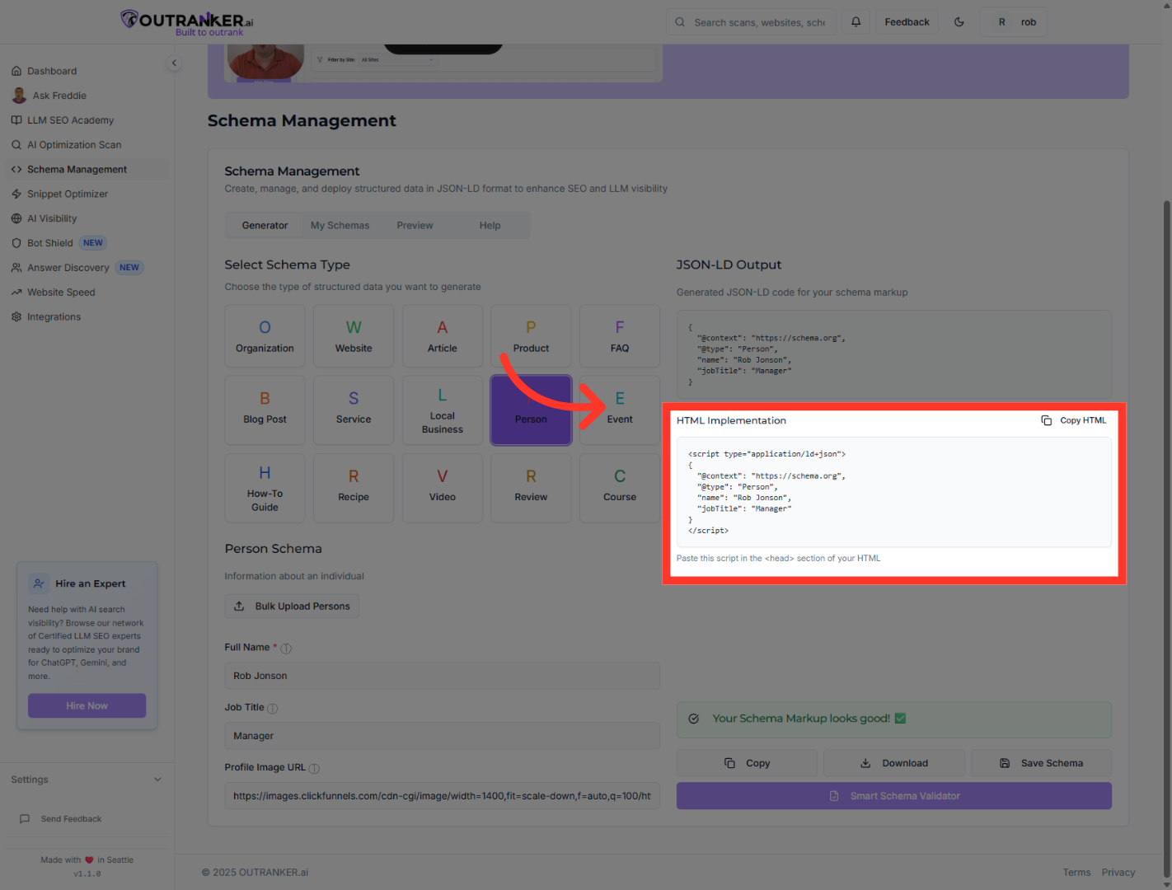Choose the Event schema type
This screenshot has height=890, width=1172.
click(x=620, y=410)
